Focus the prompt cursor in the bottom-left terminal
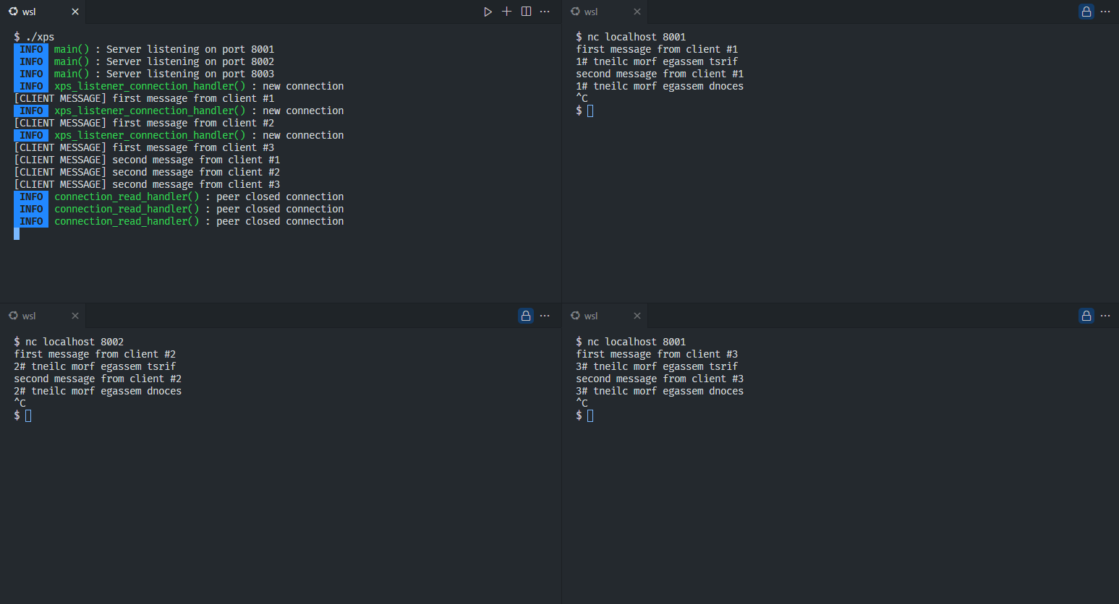Screen dimensions: 1119x604 (28, 415)
